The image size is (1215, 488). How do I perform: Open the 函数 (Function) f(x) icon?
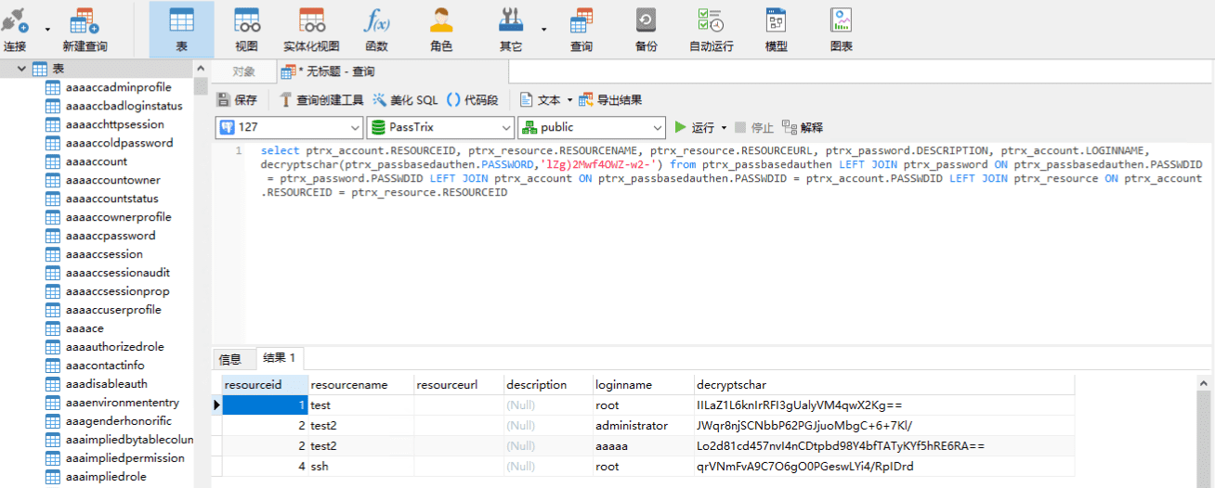pyautogui.click(x=376, y=28)
